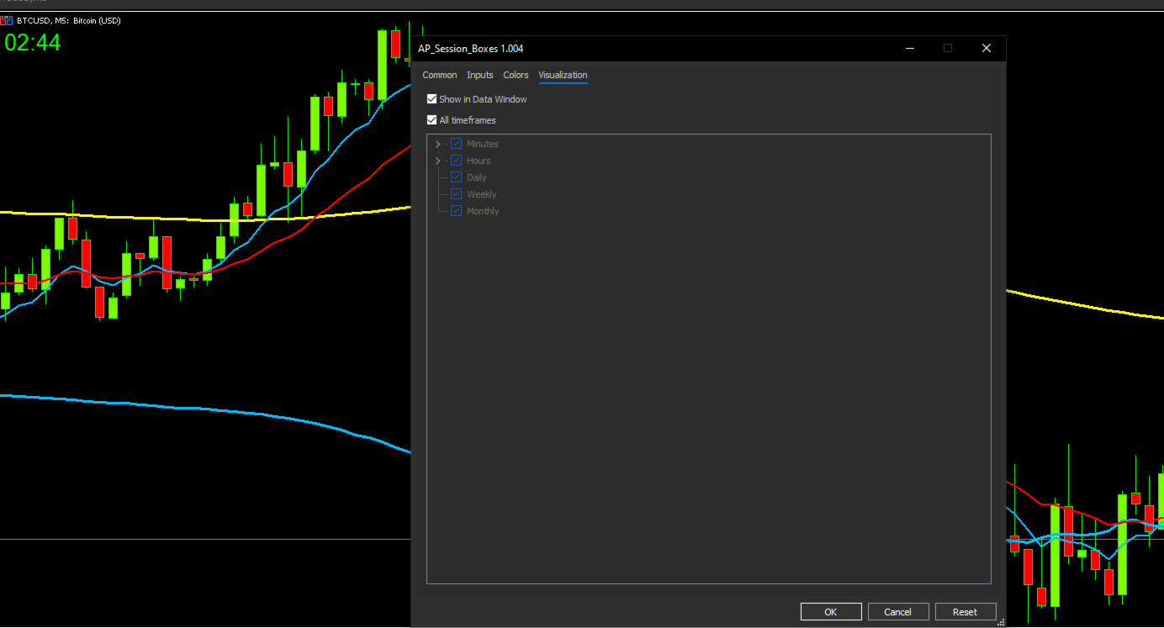Toggle Show in Data Window checkbox
The image size is (1164, 628).
pyautogui.click(x=432, y=99)
